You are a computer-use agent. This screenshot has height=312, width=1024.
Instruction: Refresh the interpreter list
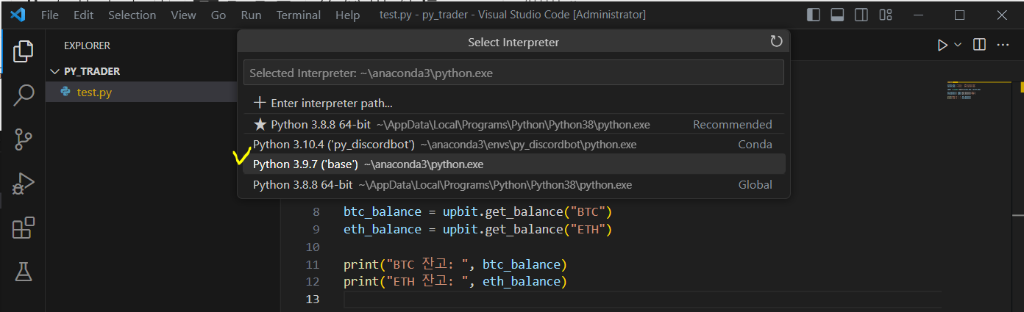click(776, 42)
